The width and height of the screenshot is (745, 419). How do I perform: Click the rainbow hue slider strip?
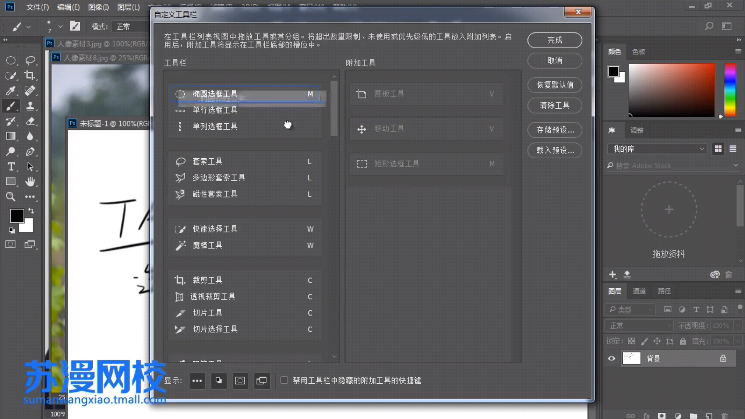pos(730,90)
